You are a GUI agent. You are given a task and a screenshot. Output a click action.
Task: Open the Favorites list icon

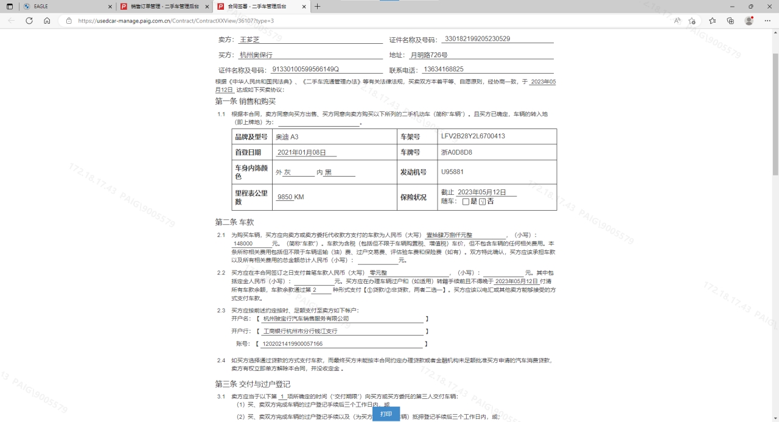713,21
